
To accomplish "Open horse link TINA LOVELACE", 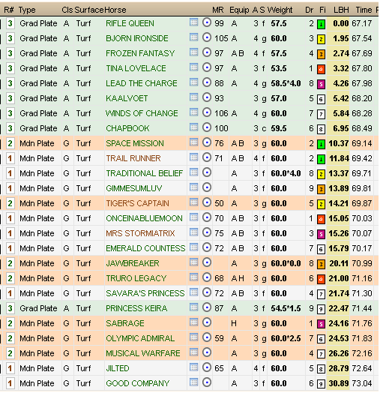I will tap(136, 68).
